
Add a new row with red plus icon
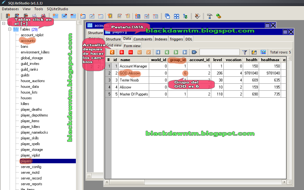121,52
